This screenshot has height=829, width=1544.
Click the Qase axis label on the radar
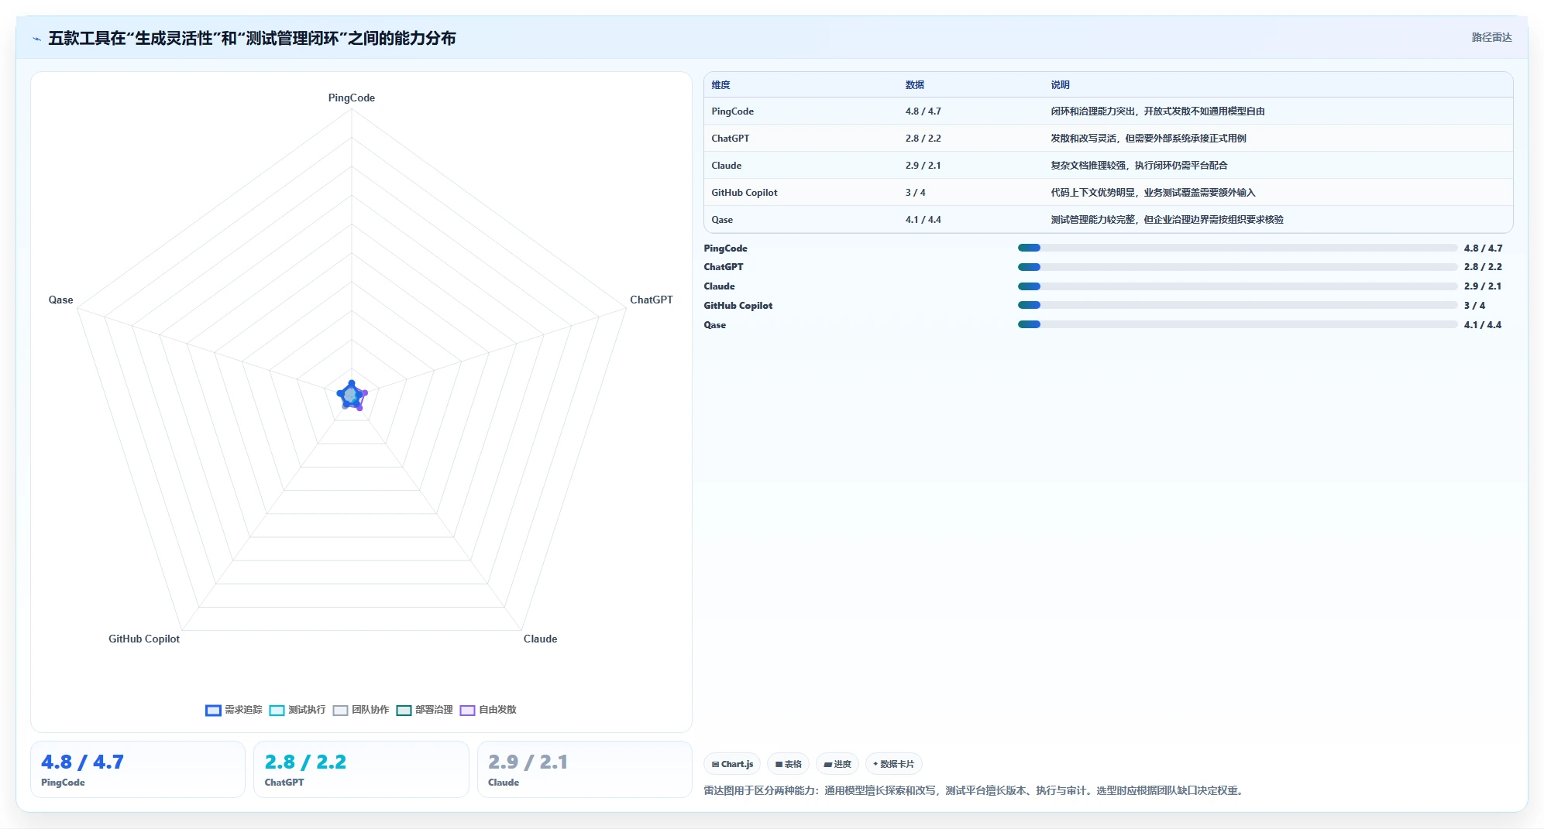tap(61, 300)
